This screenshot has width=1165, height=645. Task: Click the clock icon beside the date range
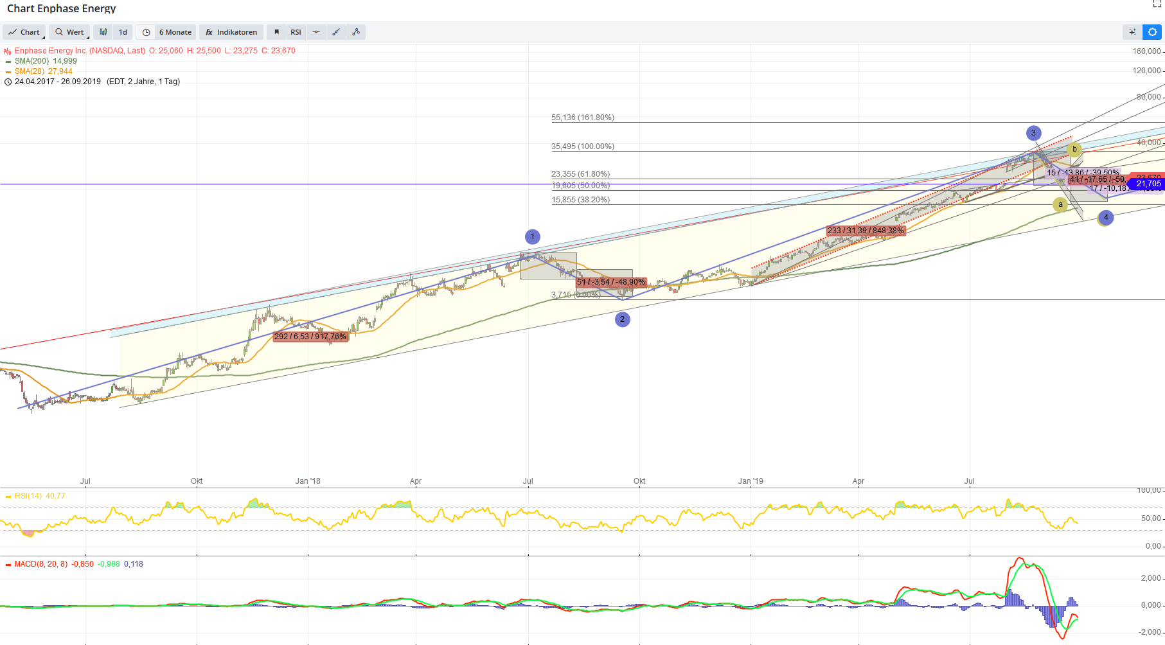[8, 82]
